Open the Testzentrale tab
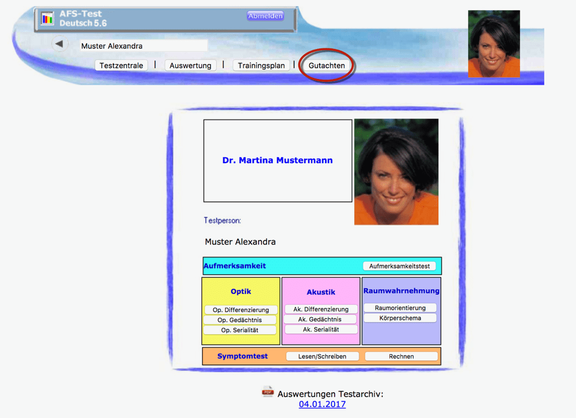 [121, 66]
